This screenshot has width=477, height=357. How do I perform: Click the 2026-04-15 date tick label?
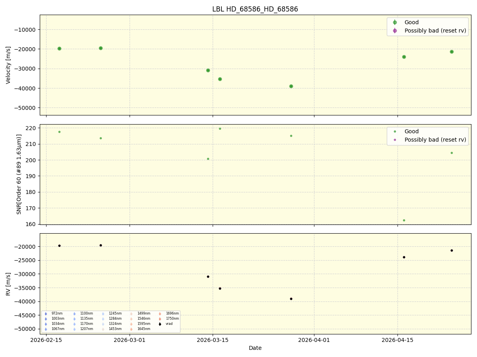click(397, 340)
